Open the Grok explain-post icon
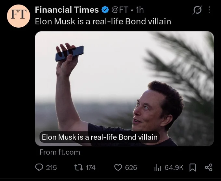The height and width of the screenshot is (181, 221). point(198,10)
